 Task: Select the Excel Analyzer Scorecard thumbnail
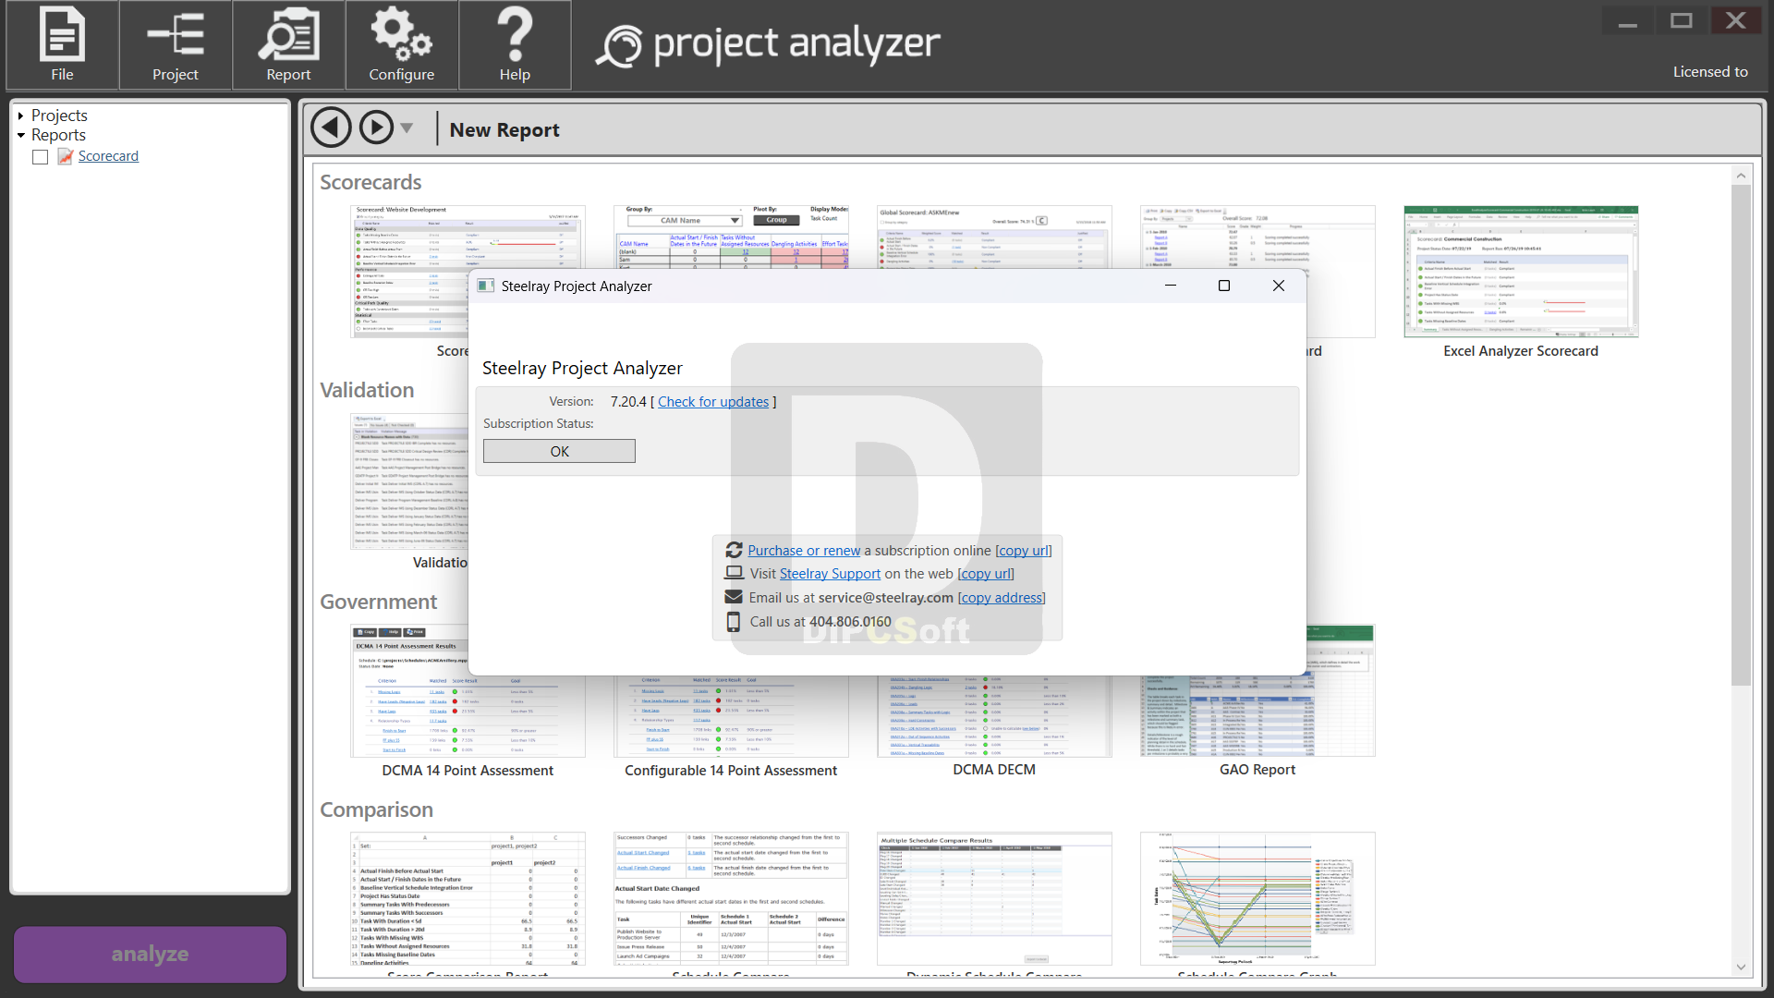[1521, 272]
